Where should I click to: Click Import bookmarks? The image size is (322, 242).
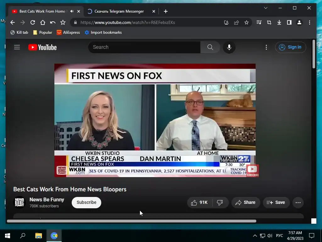click(x=103, y=32)
